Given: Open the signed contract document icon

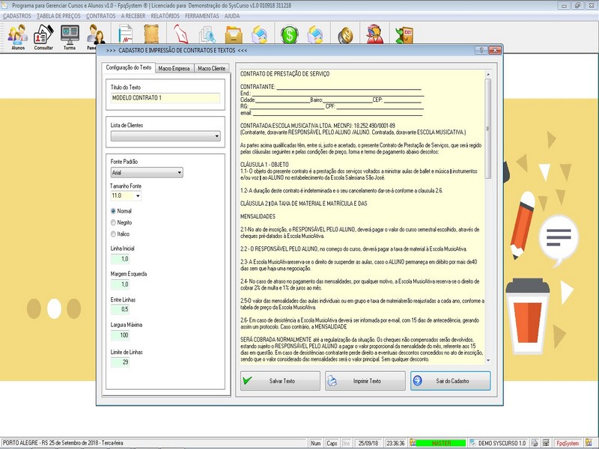Looking at the screenshot, I should tap(125, 34).
